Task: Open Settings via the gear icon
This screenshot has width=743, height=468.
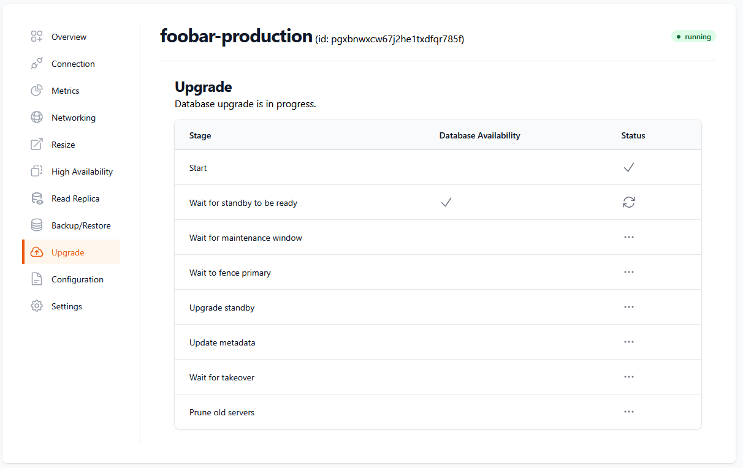Action: point(37,306)
